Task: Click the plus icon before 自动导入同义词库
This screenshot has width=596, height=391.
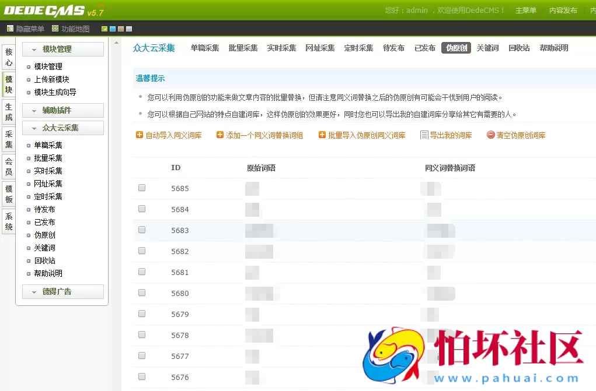Action: (140, 135)
